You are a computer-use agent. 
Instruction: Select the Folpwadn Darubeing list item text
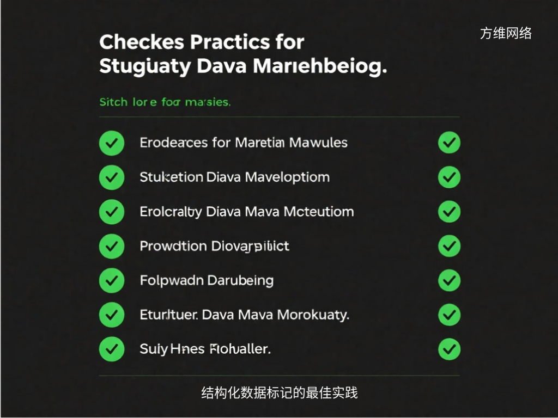tap(207, 280)
